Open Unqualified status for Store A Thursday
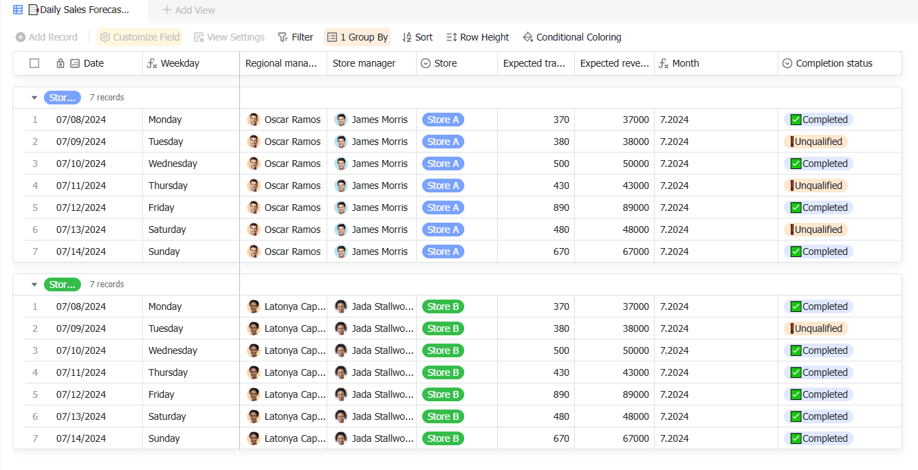This screenshot has width=918, height=470. (816, 186)
